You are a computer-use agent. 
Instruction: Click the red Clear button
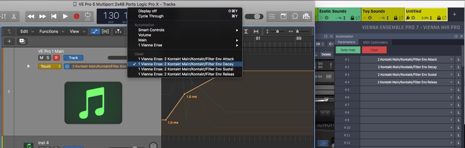[374, 50]
